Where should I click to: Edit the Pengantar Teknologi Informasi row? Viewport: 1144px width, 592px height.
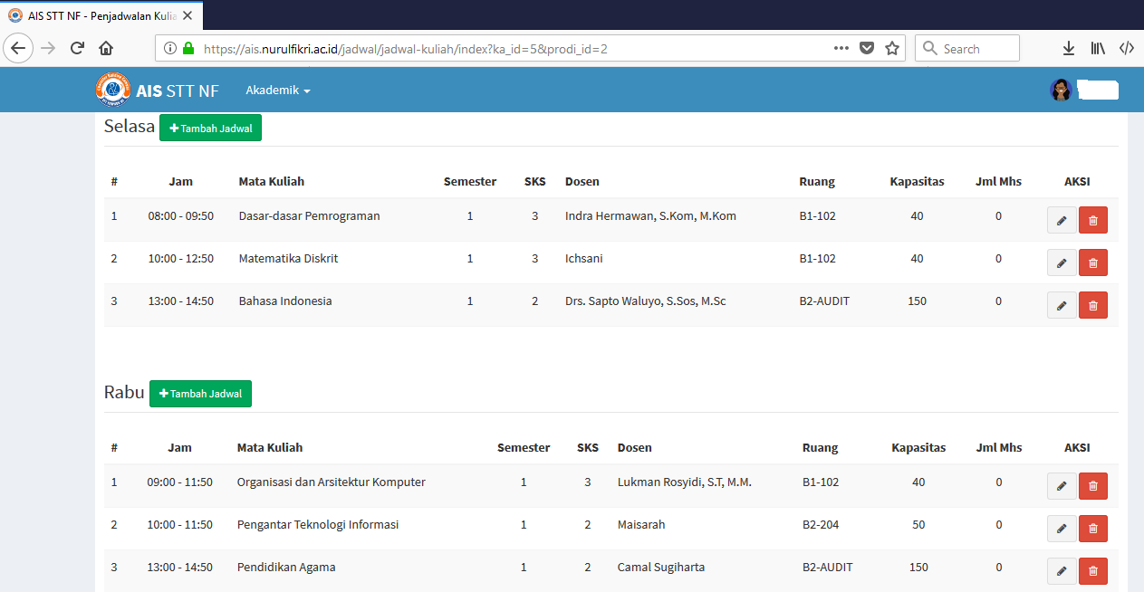pyautogui.click(x=1062, y=529)
